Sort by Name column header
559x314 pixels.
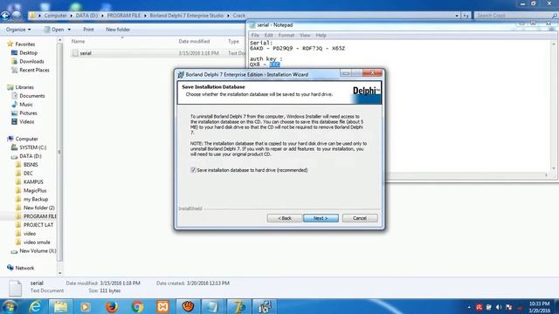tap(78, 41)
